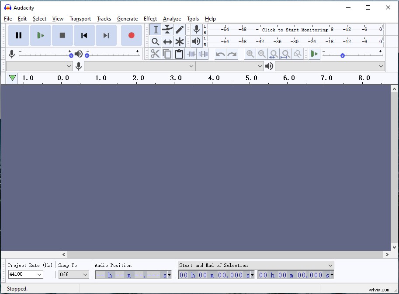Image resolution: width=399 pixels, height=294 pixels.
Task: Enable looping with Play-at-Speed button
Action: [314, 54]
